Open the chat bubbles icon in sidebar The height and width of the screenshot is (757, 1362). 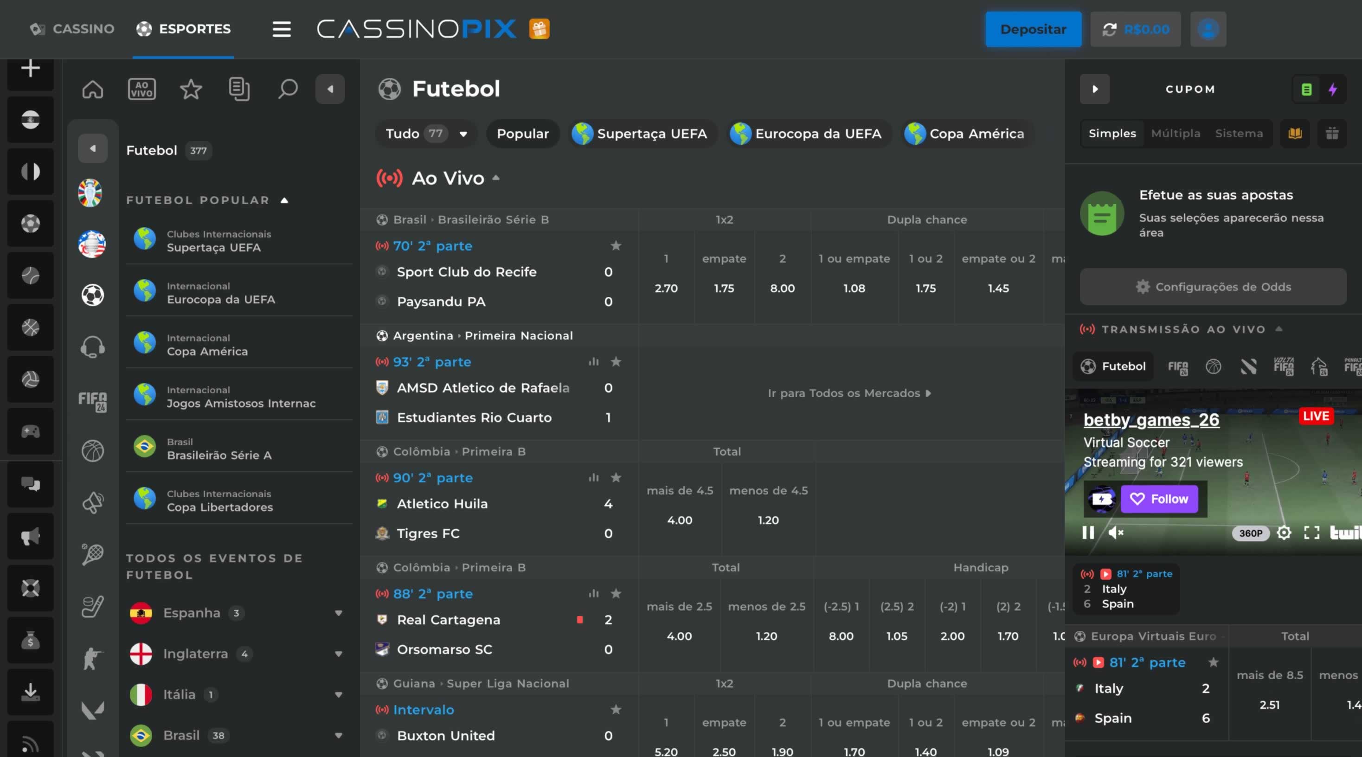pos(31,484)
